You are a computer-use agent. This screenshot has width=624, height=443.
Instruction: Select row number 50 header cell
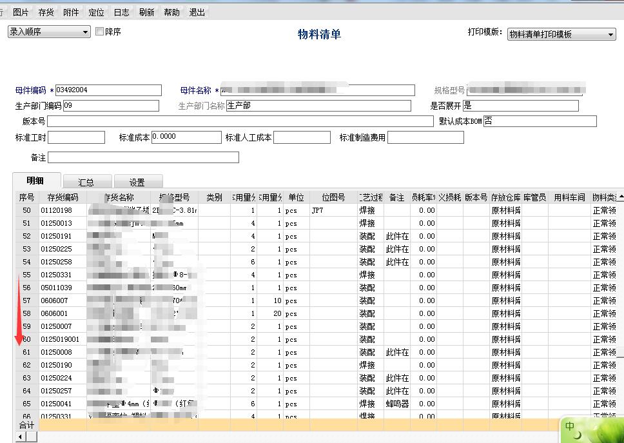click(x=27, y=210)
